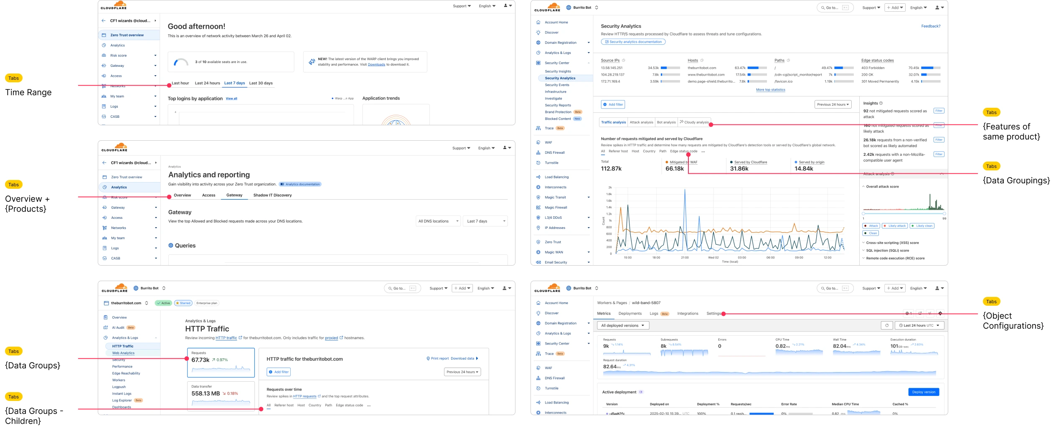Click Turnstile icon in Workers & Pages sidebar
The width and height of the screenshot is (1056, 431).
(538, 388)
